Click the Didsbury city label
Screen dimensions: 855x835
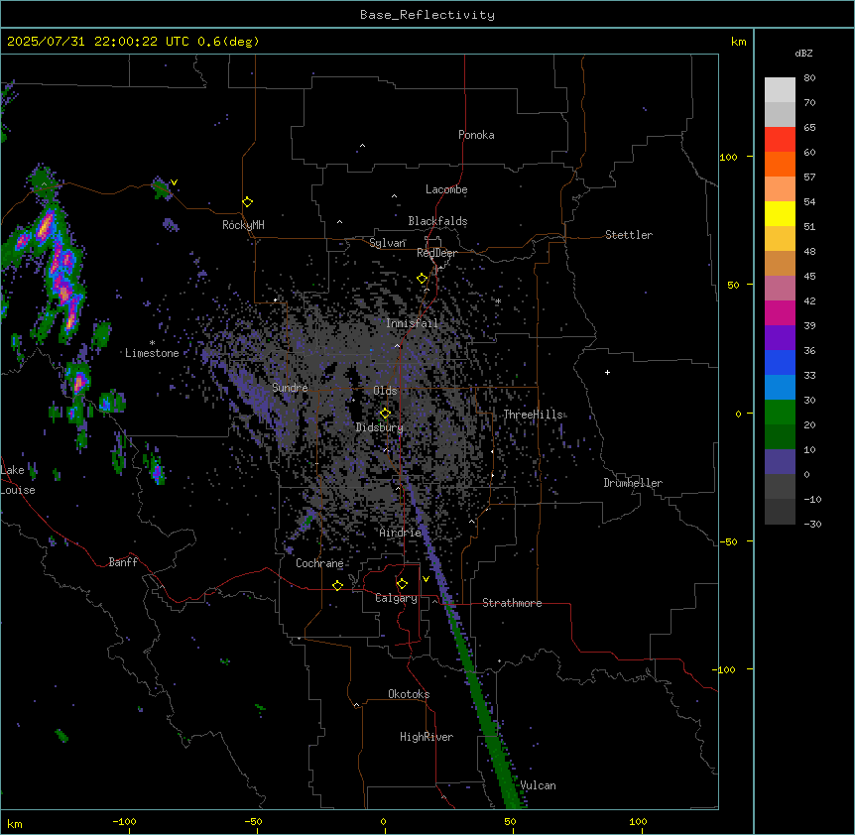[x=379, y=427]
